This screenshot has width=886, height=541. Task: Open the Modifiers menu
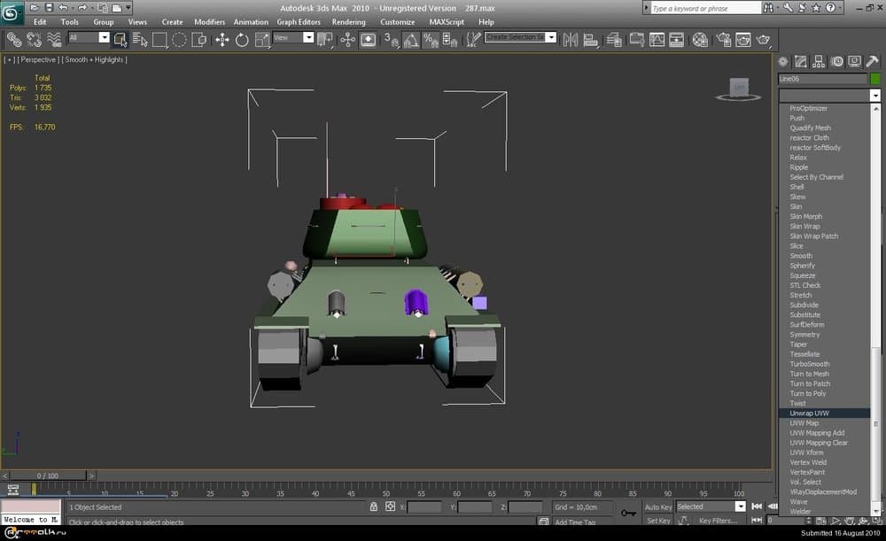point(209,22)
